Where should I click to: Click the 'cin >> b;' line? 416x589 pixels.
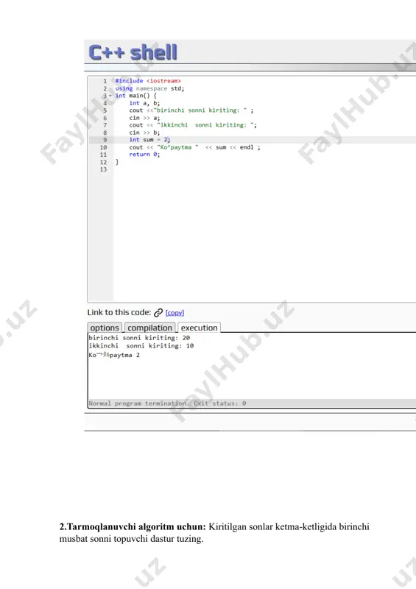144,133
